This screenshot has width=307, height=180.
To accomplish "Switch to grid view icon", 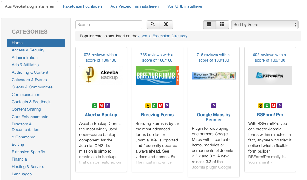I will pyautogui.click(x=209, y=24).
